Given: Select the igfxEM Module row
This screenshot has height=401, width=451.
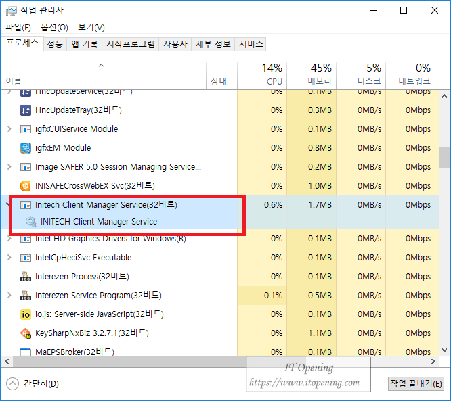Looking at the screenshot, I should coord(220,148).
